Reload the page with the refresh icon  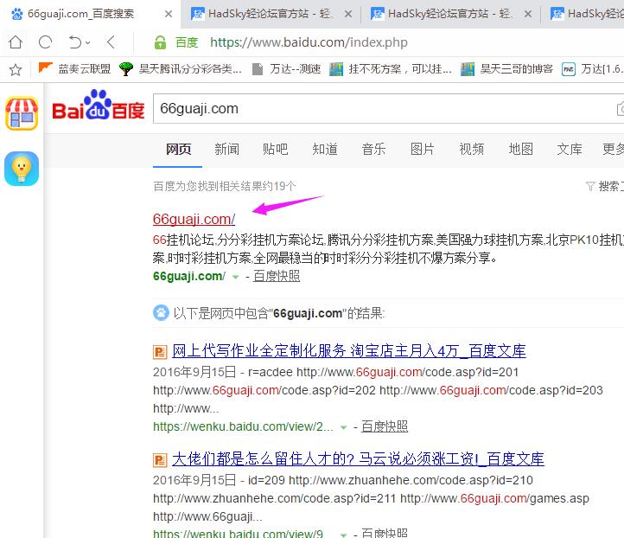(45, 42)
